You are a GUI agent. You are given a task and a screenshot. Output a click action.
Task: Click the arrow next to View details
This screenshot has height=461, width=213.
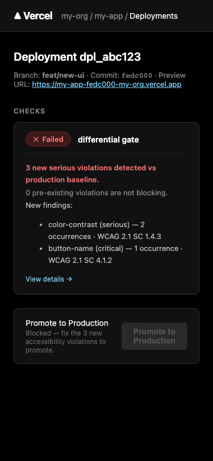coord(69,279)
